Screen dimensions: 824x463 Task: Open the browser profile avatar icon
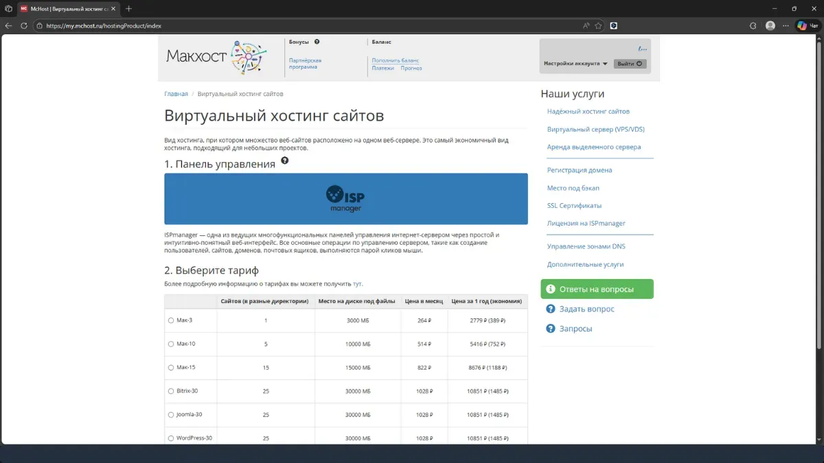770,25
